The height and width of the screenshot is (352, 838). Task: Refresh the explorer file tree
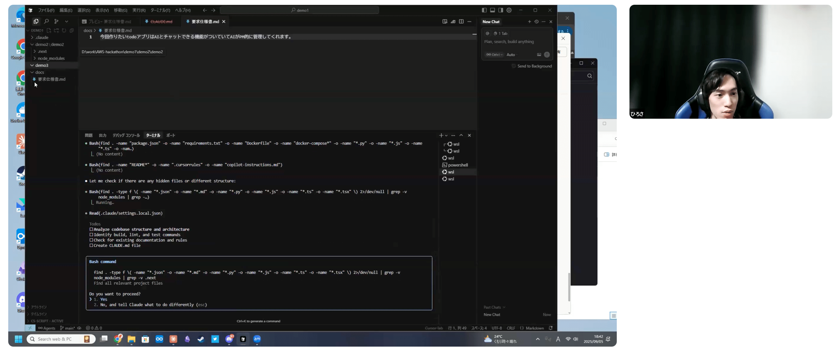coord(64,30)
